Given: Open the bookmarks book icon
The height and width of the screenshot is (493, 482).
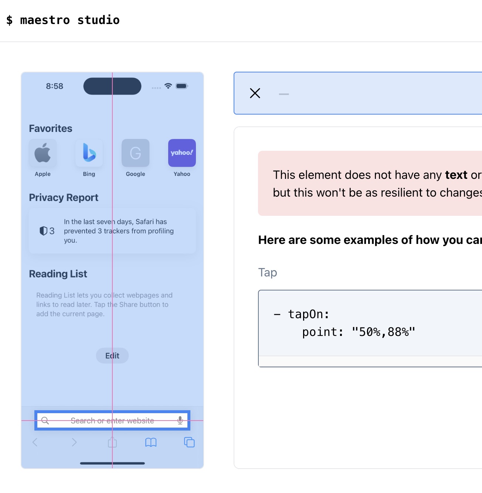Looking at the screenshot, I should (151, 442).
